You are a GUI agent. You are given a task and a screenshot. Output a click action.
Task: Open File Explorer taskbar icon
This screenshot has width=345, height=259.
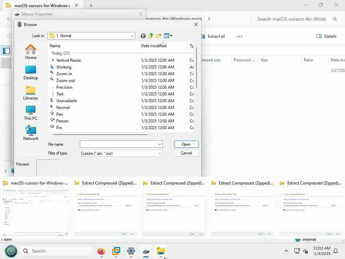point(161,251)
